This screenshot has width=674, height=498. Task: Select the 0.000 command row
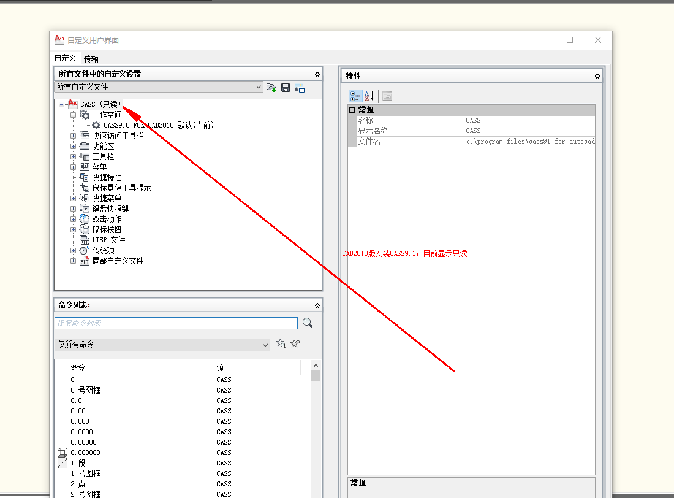coord(80,421)
